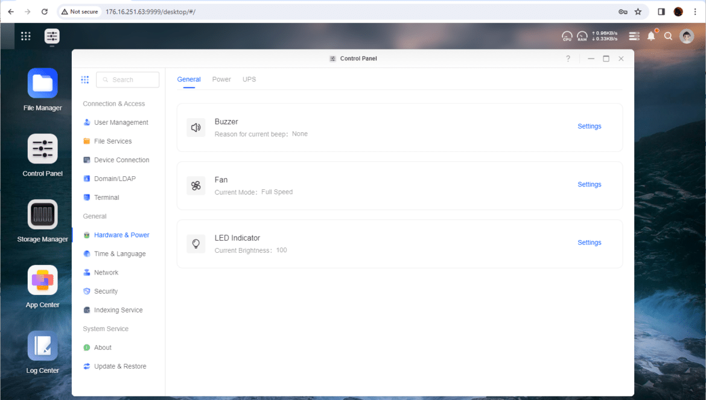
Task: Switch to the UPS tab
Action: [x=249, y=79]
